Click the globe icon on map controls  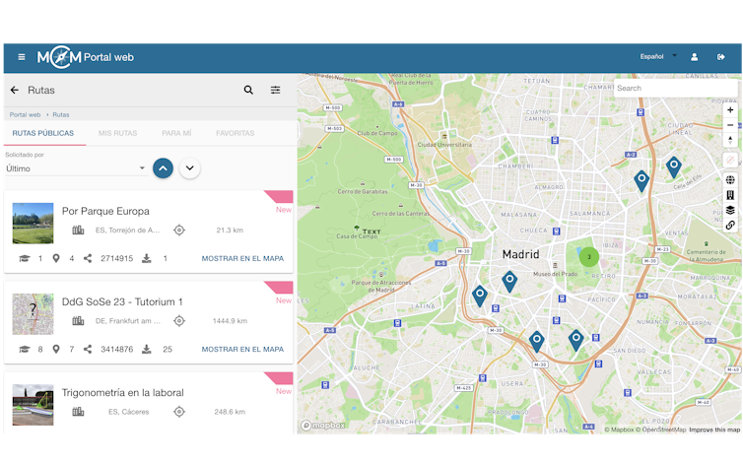(x=730, y=180)
